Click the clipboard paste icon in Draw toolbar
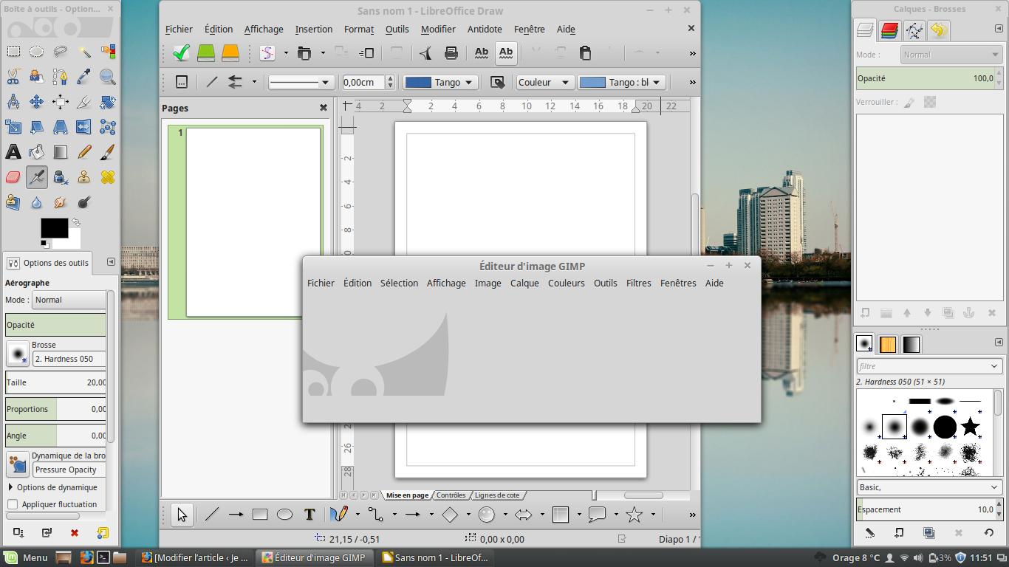 585,52
